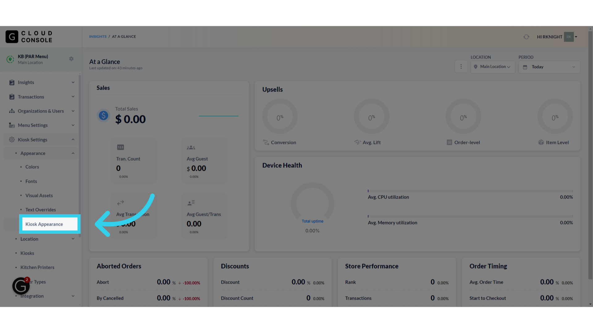This screenshot has width=593, height=333.
Task: Collapse the Appearance submenu chevron
Action: click(73, 153)
